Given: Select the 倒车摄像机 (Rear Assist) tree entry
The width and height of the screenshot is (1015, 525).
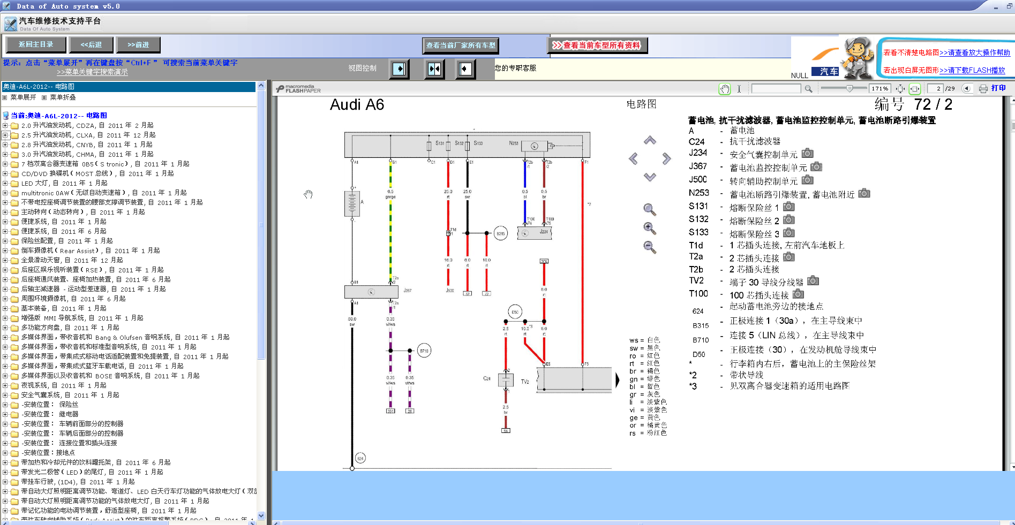Looking at the screenshot, I should point(91,250).
